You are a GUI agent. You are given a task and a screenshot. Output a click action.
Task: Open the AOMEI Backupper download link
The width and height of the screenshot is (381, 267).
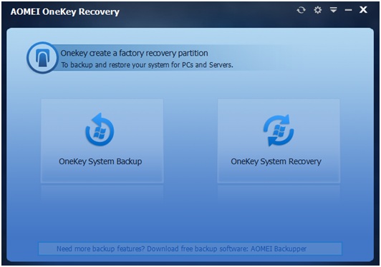(190, 248)
